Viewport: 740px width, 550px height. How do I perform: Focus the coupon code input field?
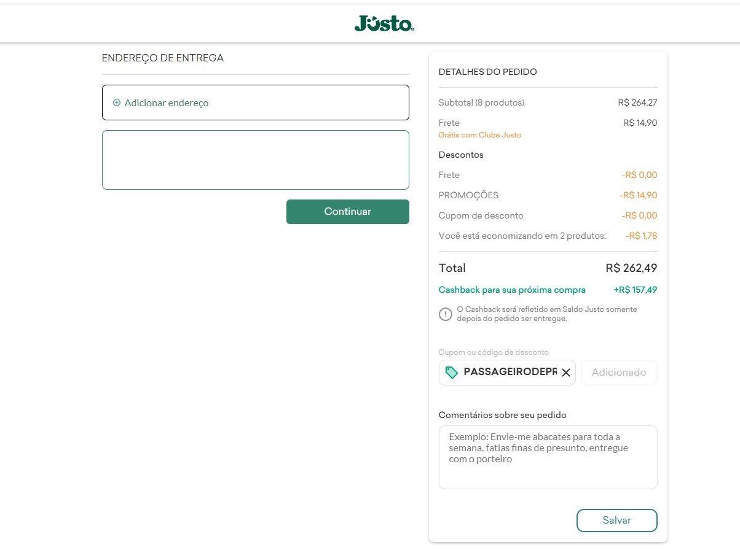pos(510,373)
